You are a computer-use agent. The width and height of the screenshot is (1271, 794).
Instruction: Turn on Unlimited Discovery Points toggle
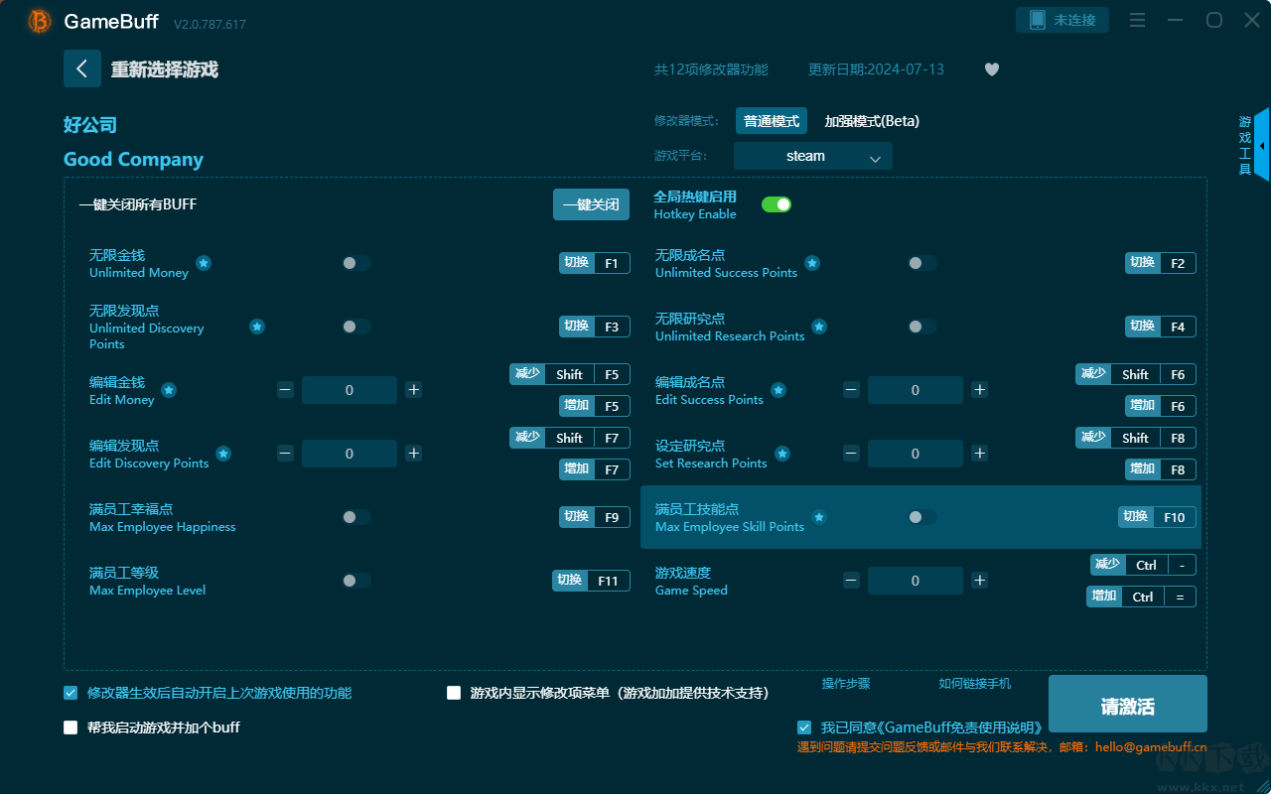[x=356, y=327]
